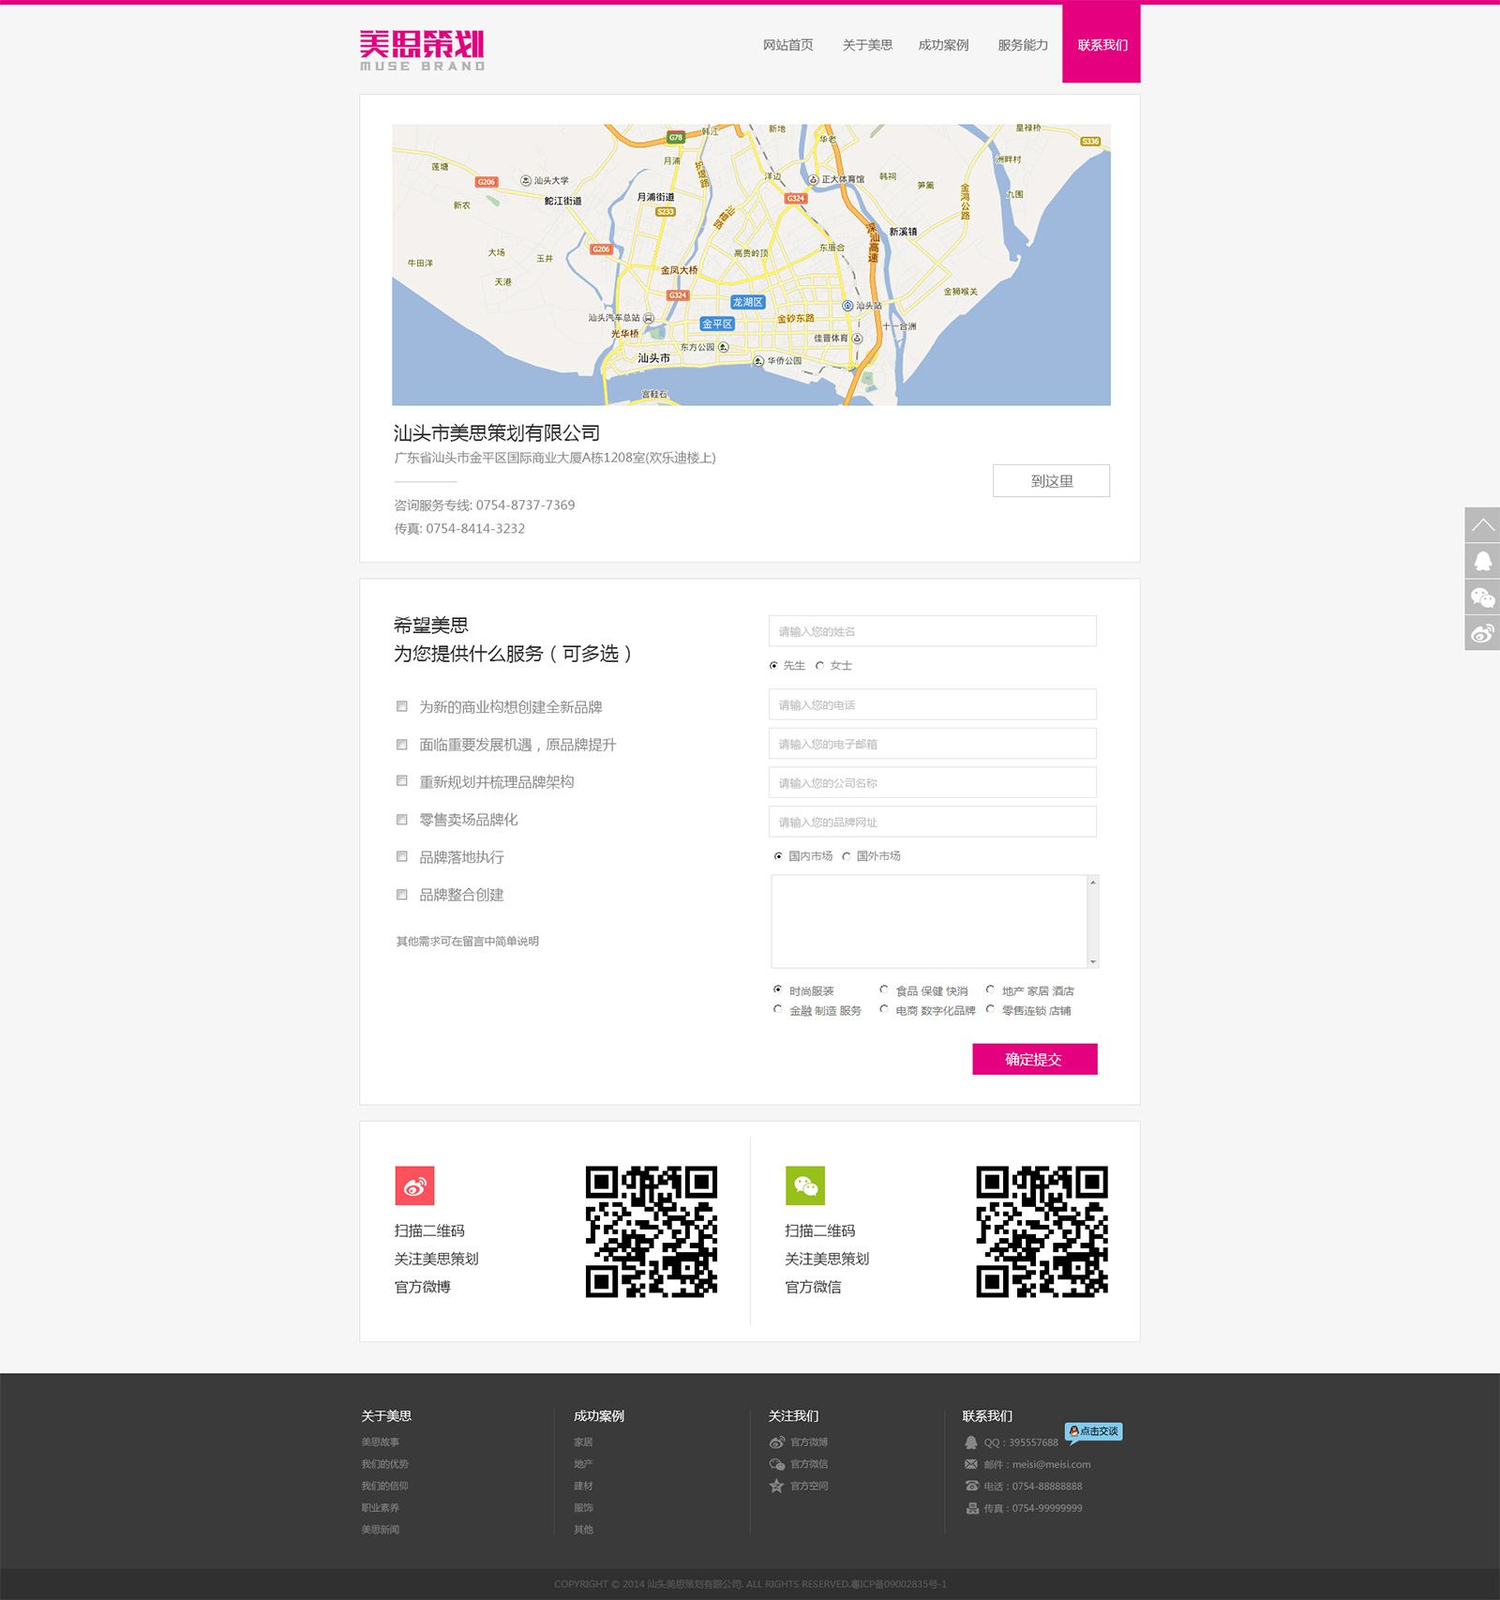The width and height of the screenshot is (1500, 1600).
Task: Click the company name input field
Action: (x=933, y=782)
